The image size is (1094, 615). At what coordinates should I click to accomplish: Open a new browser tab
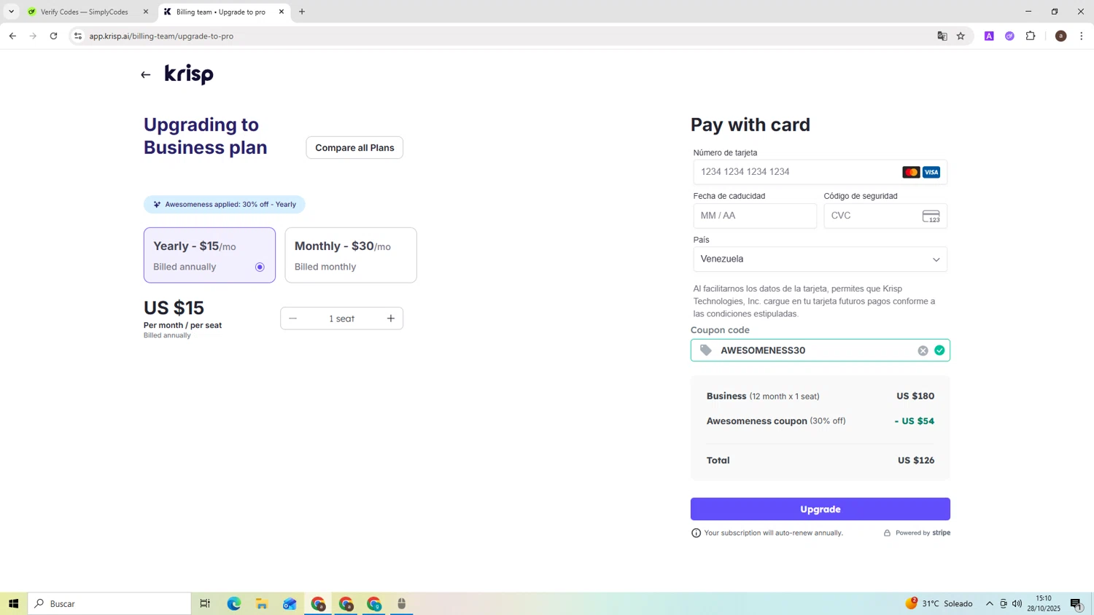302,12
